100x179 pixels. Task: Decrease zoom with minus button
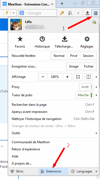click(x=43, y=77)
